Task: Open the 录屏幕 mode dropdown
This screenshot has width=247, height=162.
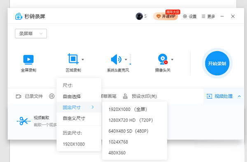Action: click(31, 33)
